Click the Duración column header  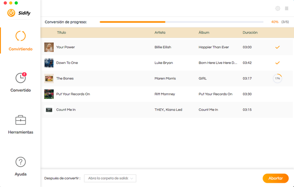point(250,32)
